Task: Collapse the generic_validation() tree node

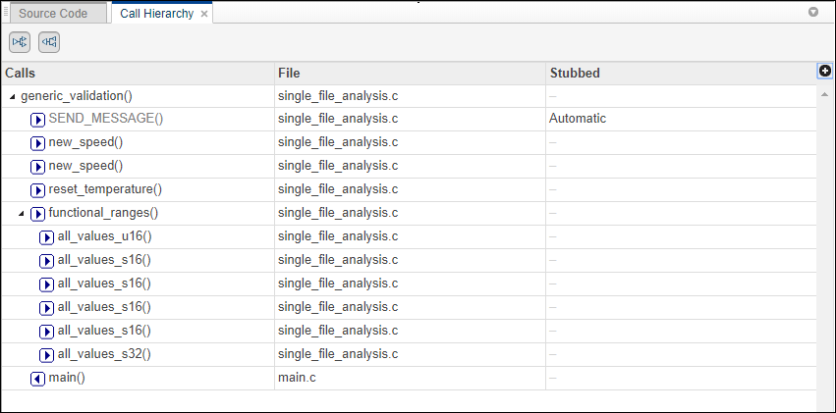Action: pos(12,96)
